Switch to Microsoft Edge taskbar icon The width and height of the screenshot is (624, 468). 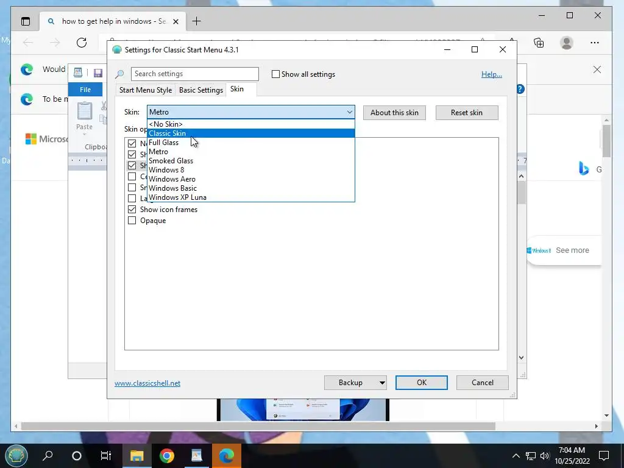tap(227, 456)
